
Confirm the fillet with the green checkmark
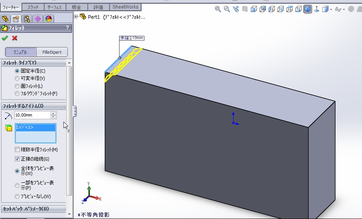click(5, 38)
